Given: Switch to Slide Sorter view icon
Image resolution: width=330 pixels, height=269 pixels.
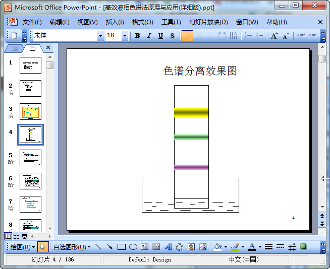Looking at the screenshot, I should [x=16, y=236].
